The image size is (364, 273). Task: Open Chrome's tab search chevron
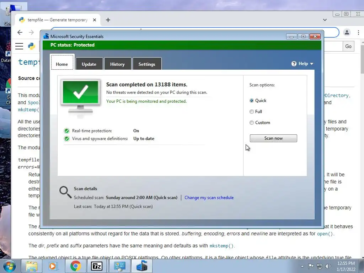pos(325,20)
